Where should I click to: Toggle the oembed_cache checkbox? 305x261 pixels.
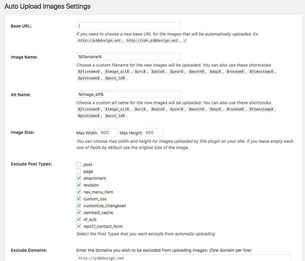tap(79, 213)
